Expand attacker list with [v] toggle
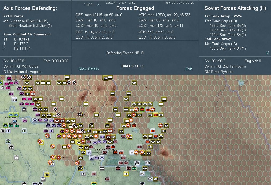The width and height of the screenshot is (271, 185). (267, 53)
